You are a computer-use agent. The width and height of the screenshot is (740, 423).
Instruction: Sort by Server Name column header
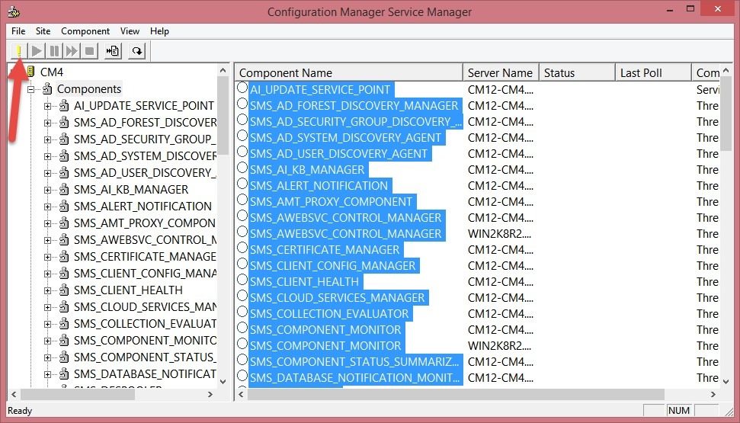[x=501, y=72]
